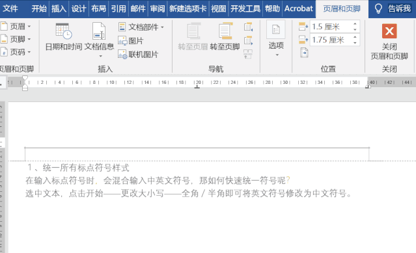Open the Document Info (文档信息) icon
Viewport: 416px width, 253px height.
(x=99, y=31)
